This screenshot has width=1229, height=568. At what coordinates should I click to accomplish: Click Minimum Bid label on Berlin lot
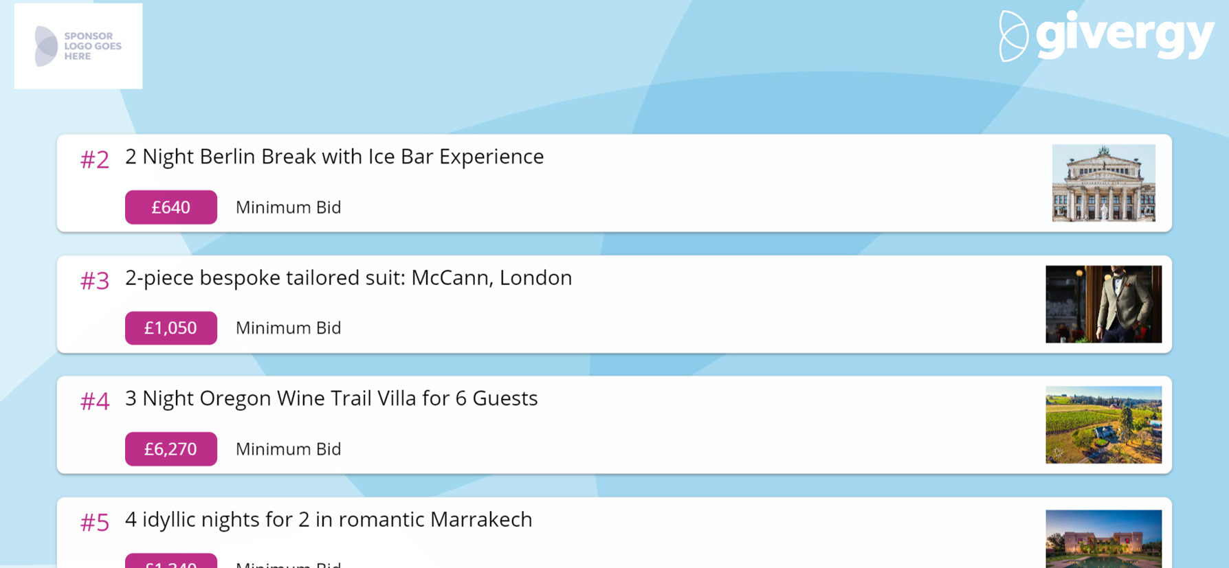[288, 207]
